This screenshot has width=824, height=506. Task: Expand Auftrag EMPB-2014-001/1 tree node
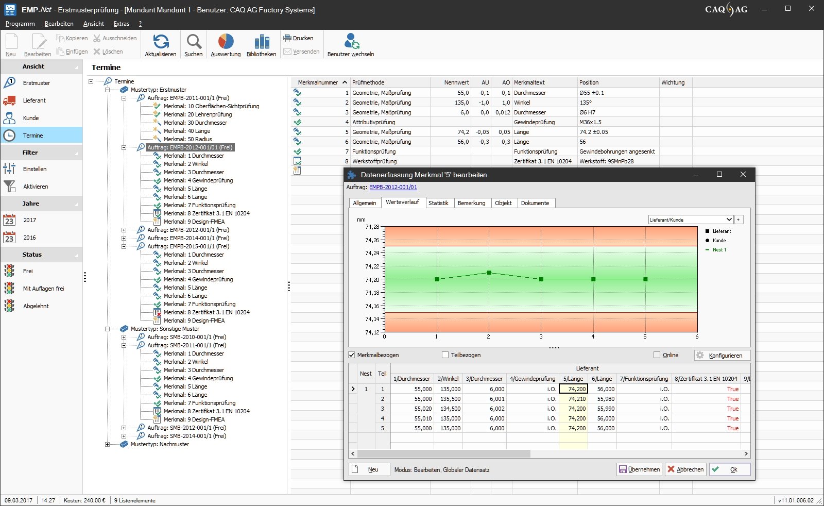click(124, 238)
